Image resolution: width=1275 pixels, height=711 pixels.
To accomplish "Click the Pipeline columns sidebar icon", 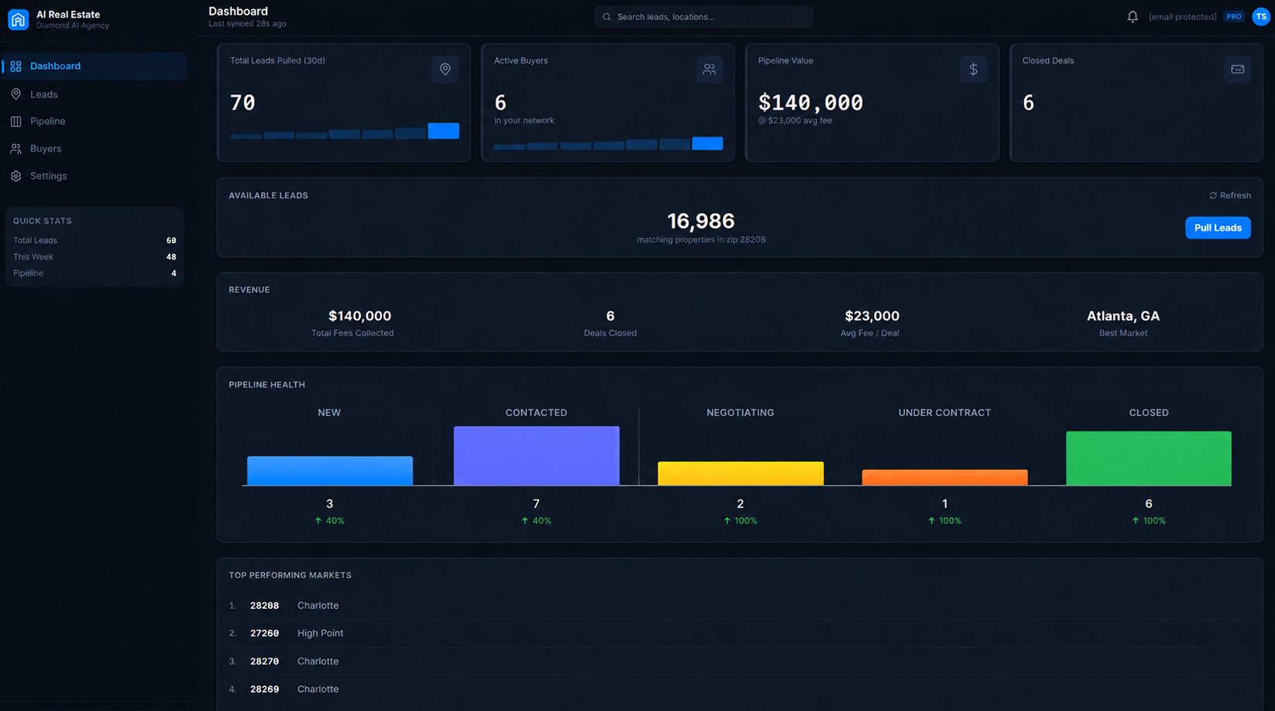I will [x=15, y=121].
